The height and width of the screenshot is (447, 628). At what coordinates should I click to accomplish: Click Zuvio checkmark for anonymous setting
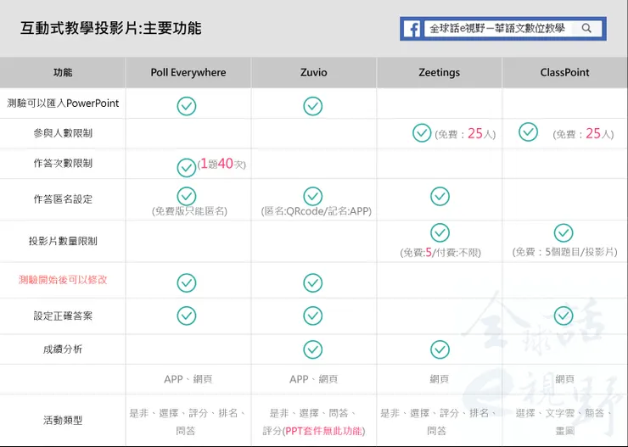coord(313,196)
